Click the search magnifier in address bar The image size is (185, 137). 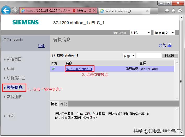65,10
